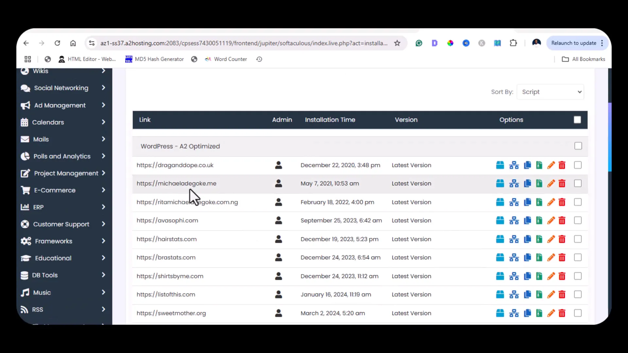Check the box for avasophi.com row
The width and height of the screenshot is (628, 353).
tap(578, 220)
